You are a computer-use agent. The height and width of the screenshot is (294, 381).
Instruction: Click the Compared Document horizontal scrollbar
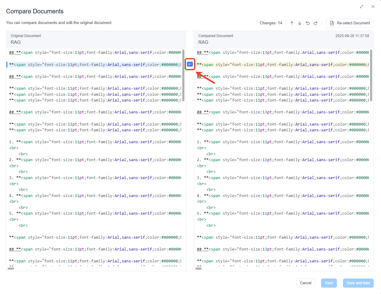(x=199, y=268)
